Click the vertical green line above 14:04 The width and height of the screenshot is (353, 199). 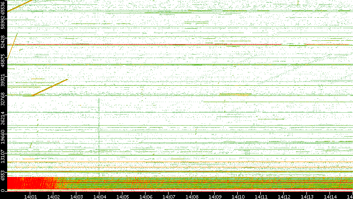(x=99, y=134)
